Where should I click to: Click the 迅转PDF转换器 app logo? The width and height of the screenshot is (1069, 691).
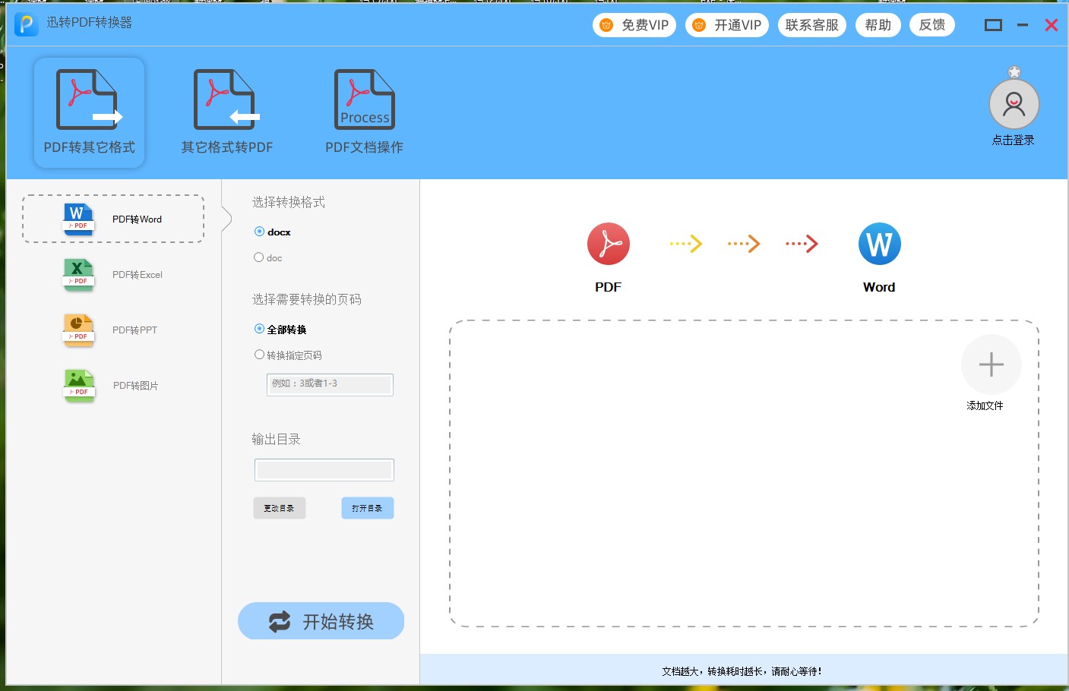click(x=26, y=24)
